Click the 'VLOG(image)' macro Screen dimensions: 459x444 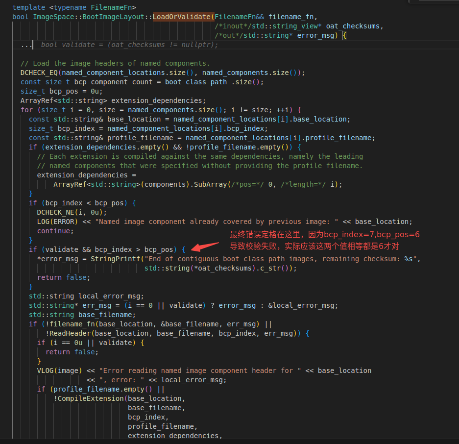[59, 371]
